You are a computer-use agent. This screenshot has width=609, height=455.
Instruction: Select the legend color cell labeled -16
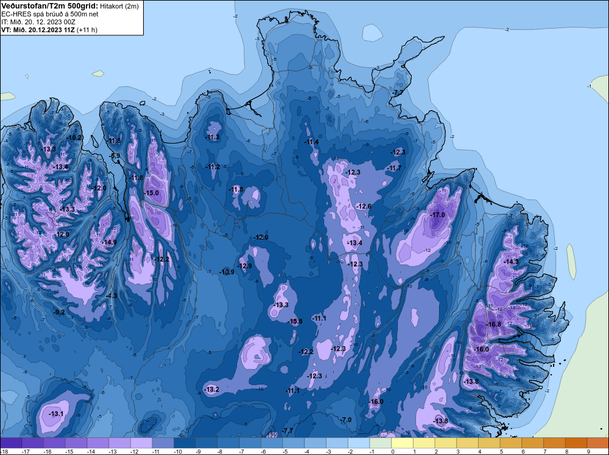point(54,443)
